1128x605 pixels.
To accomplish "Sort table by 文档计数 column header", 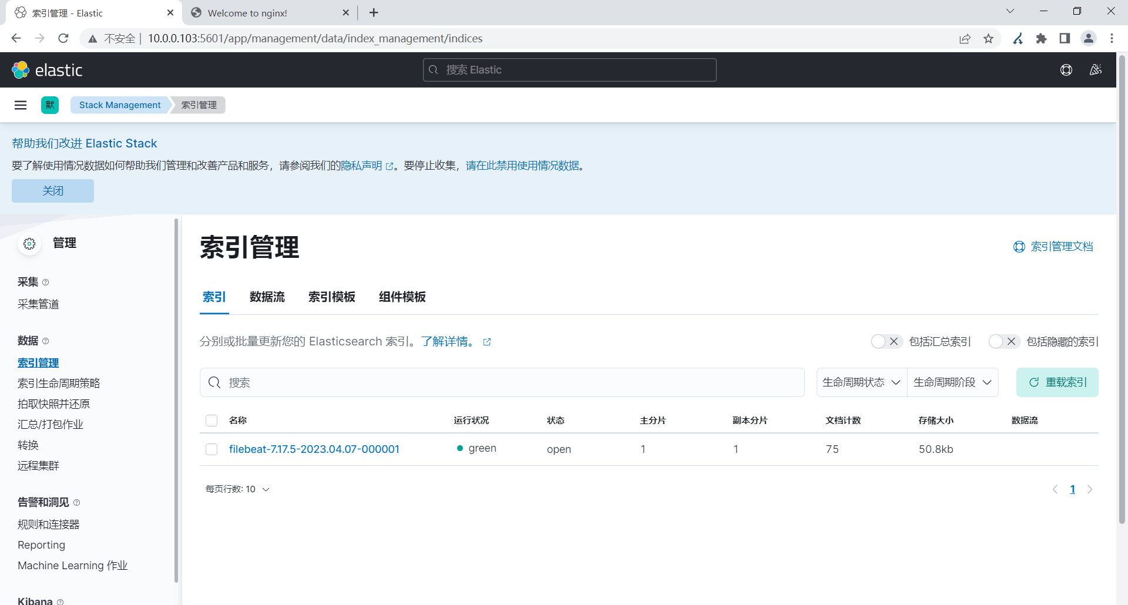I will coord(843,421).
